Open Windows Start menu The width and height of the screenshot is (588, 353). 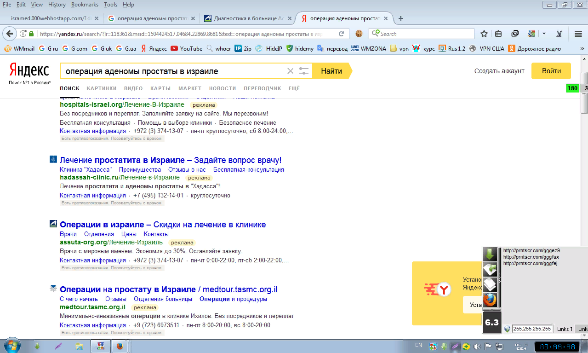coord(12,346)
